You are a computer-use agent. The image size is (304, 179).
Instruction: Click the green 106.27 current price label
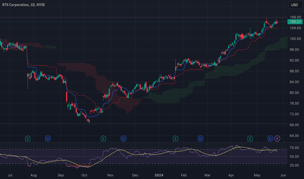[295, 22]
